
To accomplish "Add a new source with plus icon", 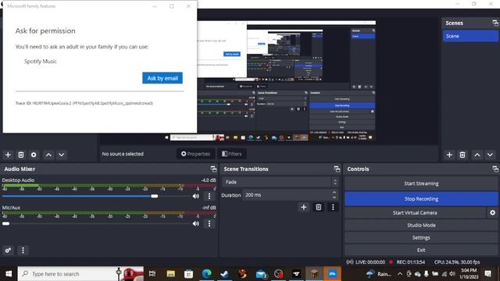I will click(x=8, y=155).
